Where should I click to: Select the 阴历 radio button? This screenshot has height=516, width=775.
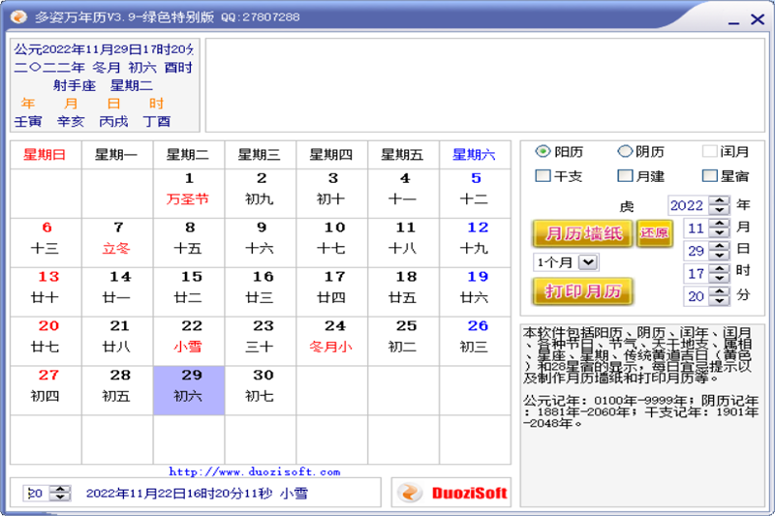point(625,151)
